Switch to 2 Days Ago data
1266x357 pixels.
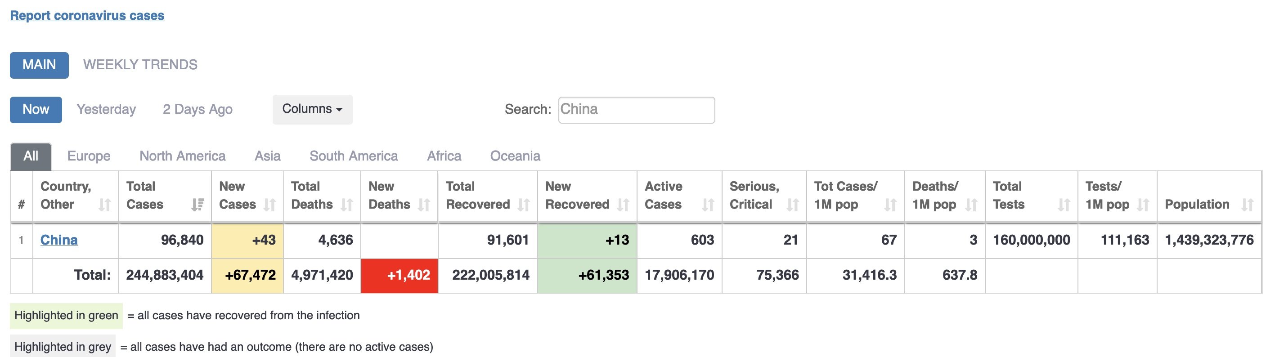point(198,109)
